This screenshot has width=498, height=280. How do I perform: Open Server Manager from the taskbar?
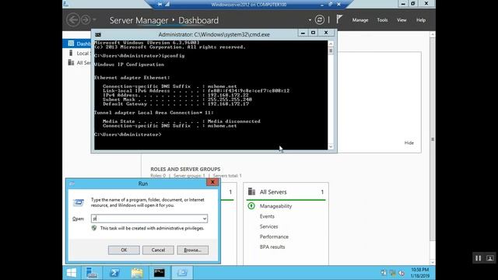click(92, 273)
